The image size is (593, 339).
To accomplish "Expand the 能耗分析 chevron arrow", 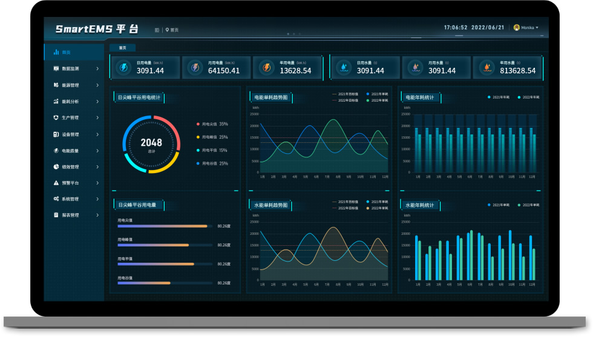I will click(x=97, y=102).
